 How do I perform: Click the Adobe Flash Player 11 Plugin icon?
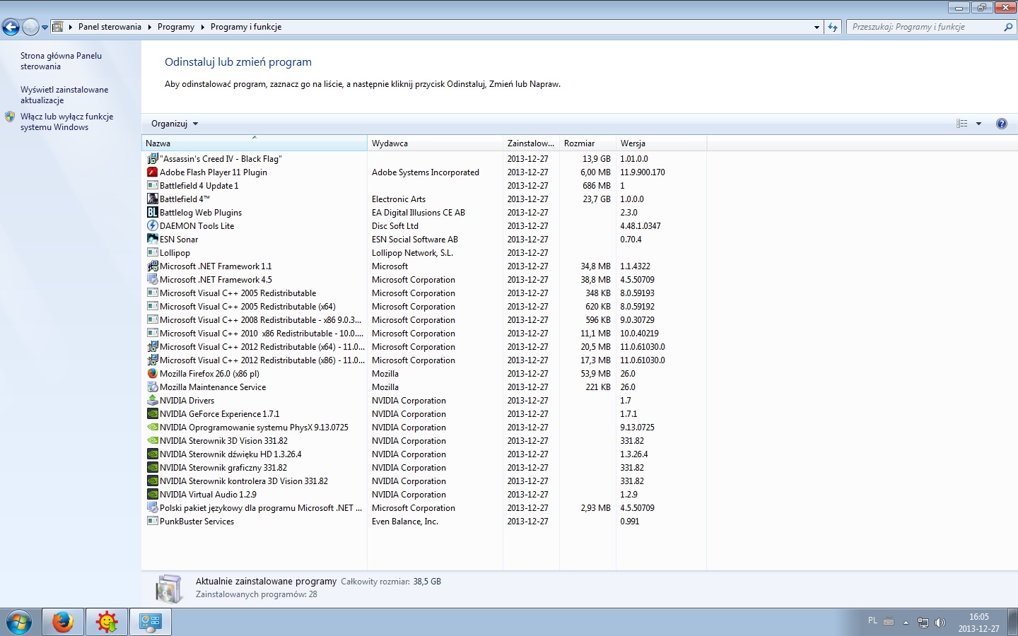point(153,172)
